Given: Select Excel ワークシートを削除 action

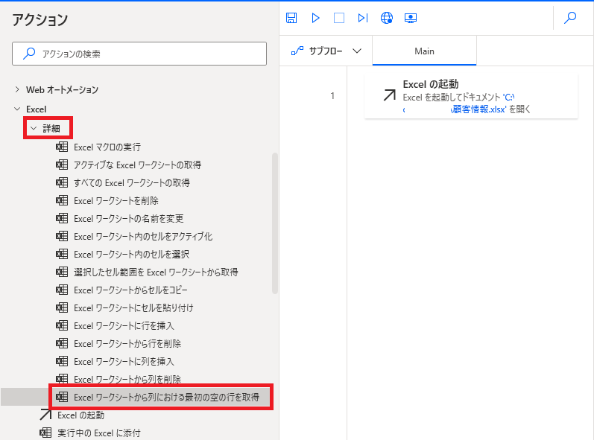Looking at the screenshot, I should (116, 200).
